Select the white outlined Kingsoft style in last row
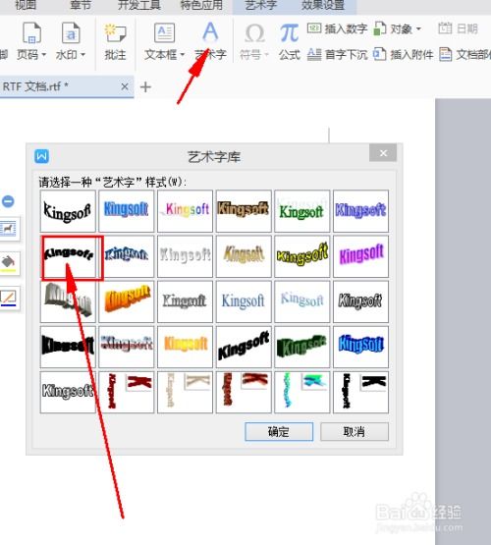The height and width of the screenshot is (545, 491). tap(68, 392)
